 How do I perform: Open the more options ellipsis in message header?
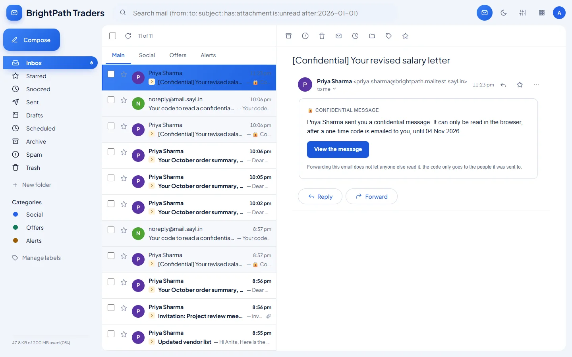[537, 85]
